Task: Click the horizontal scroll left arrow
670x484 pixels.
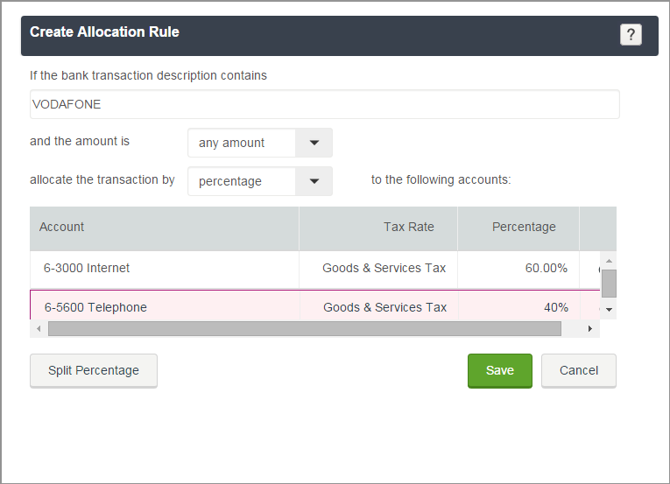Action: click(x=39, y=328)
